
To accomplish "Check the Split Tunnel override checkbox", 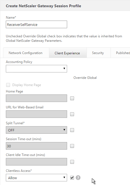I will (x=72, y=130).
